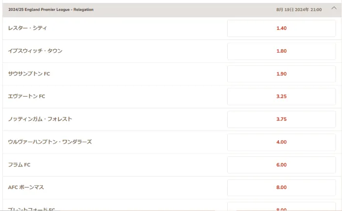Viewport: 342px width, 211px height.
Task: Select 4.00 odds for ウルヴァーハンプトン・ワンダラーズ
Action: [x=281, y=142]
